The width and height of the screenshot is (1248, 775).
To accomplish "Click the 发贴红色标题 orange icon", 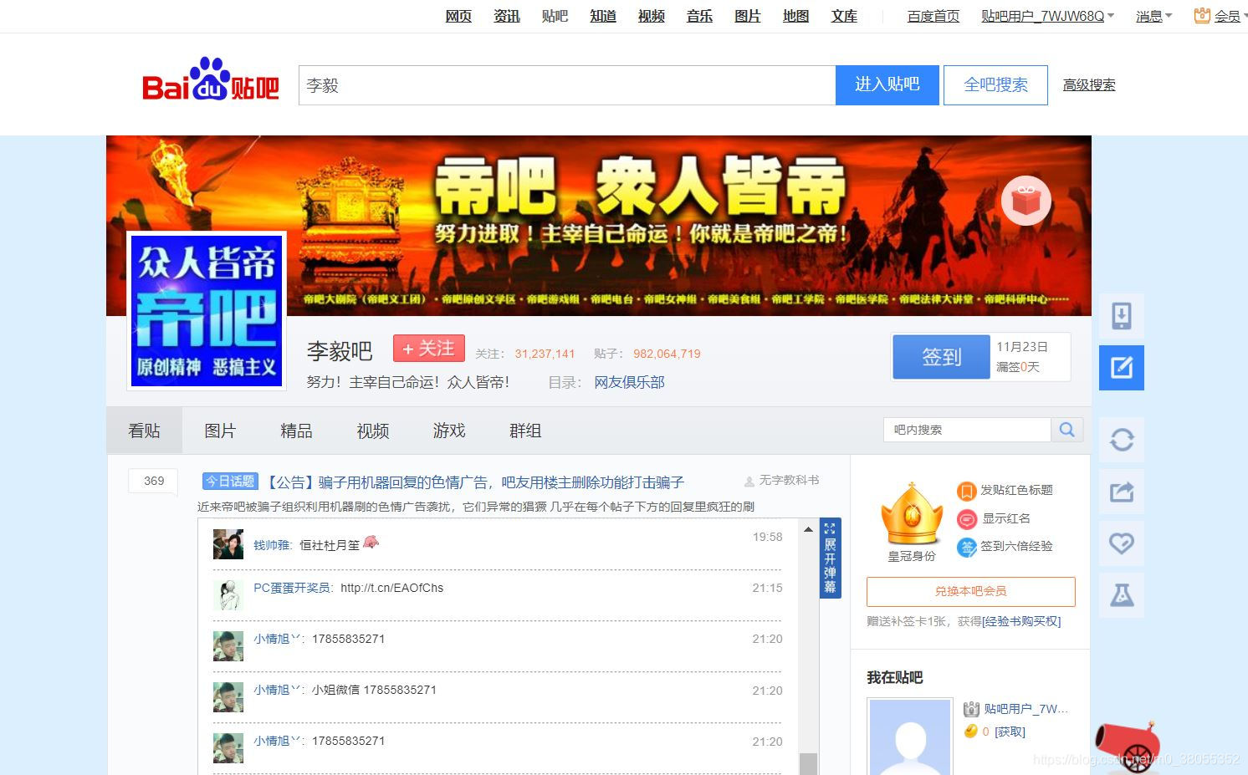I will click(966, 491).
